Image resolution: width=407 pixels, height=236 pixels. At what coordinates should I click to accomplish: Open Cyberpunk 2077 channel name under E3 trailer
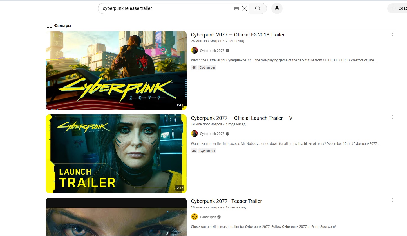pos(212,51)
